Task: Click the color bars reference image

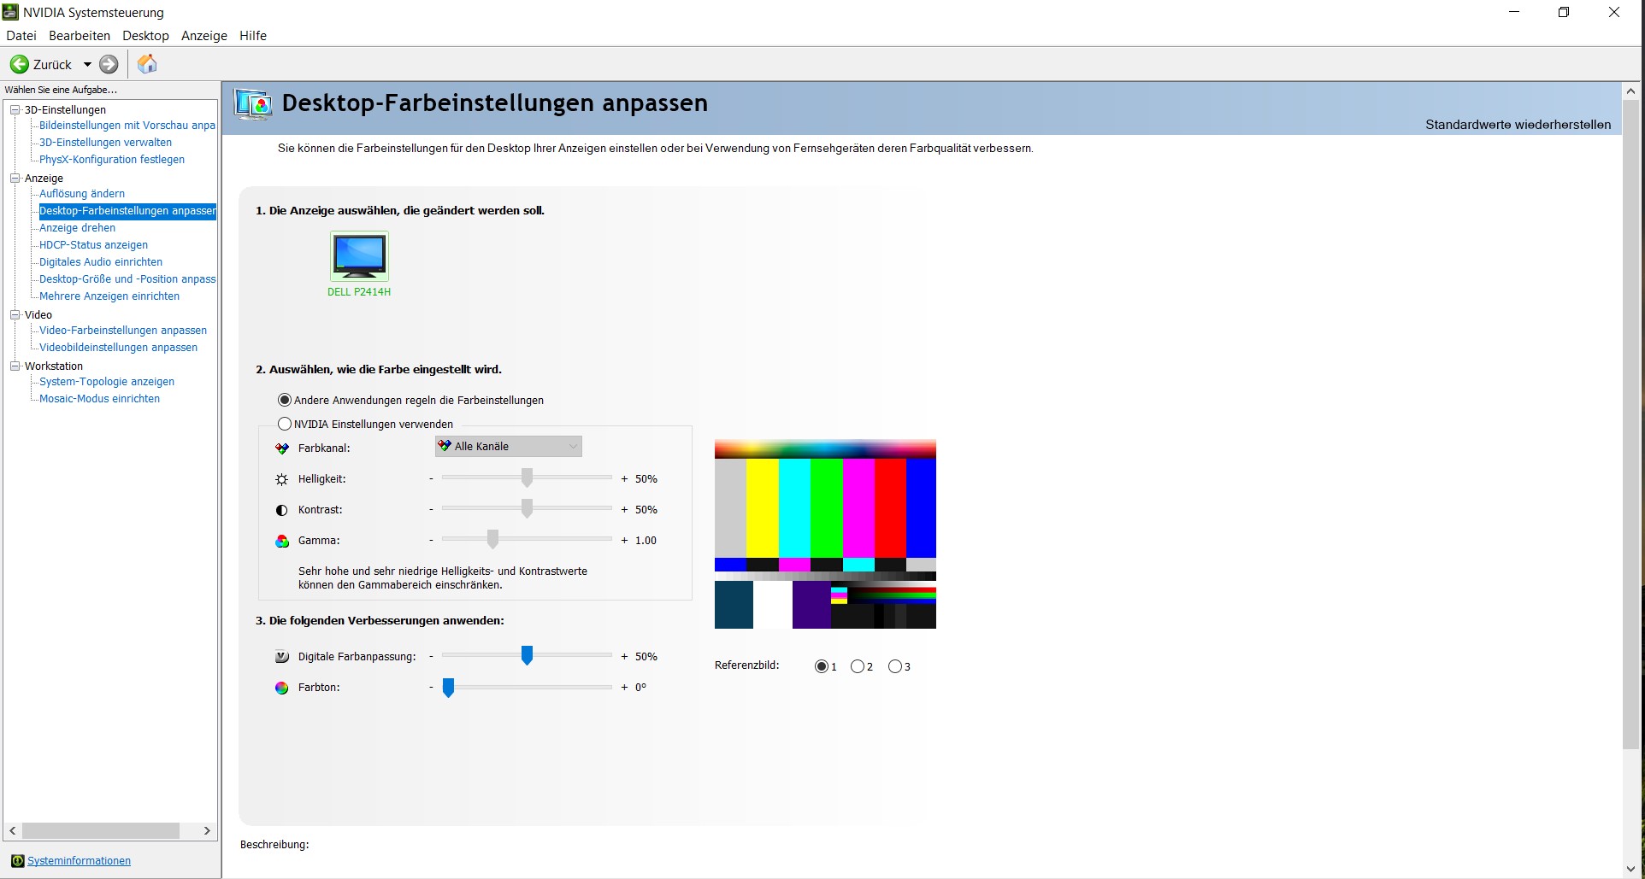Action: [x=825, y=534]
